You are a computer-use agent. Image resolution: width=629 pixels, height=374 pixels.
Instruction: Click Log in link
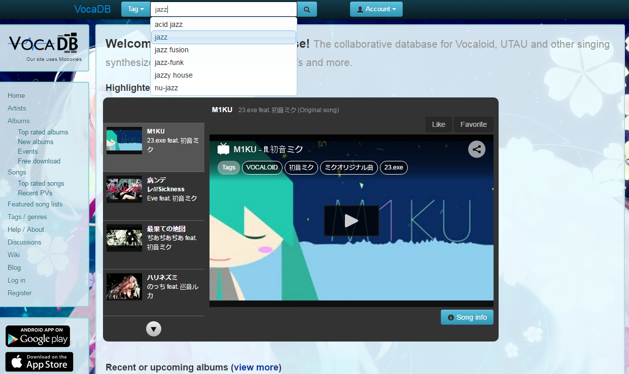click(x=16, y=280)
